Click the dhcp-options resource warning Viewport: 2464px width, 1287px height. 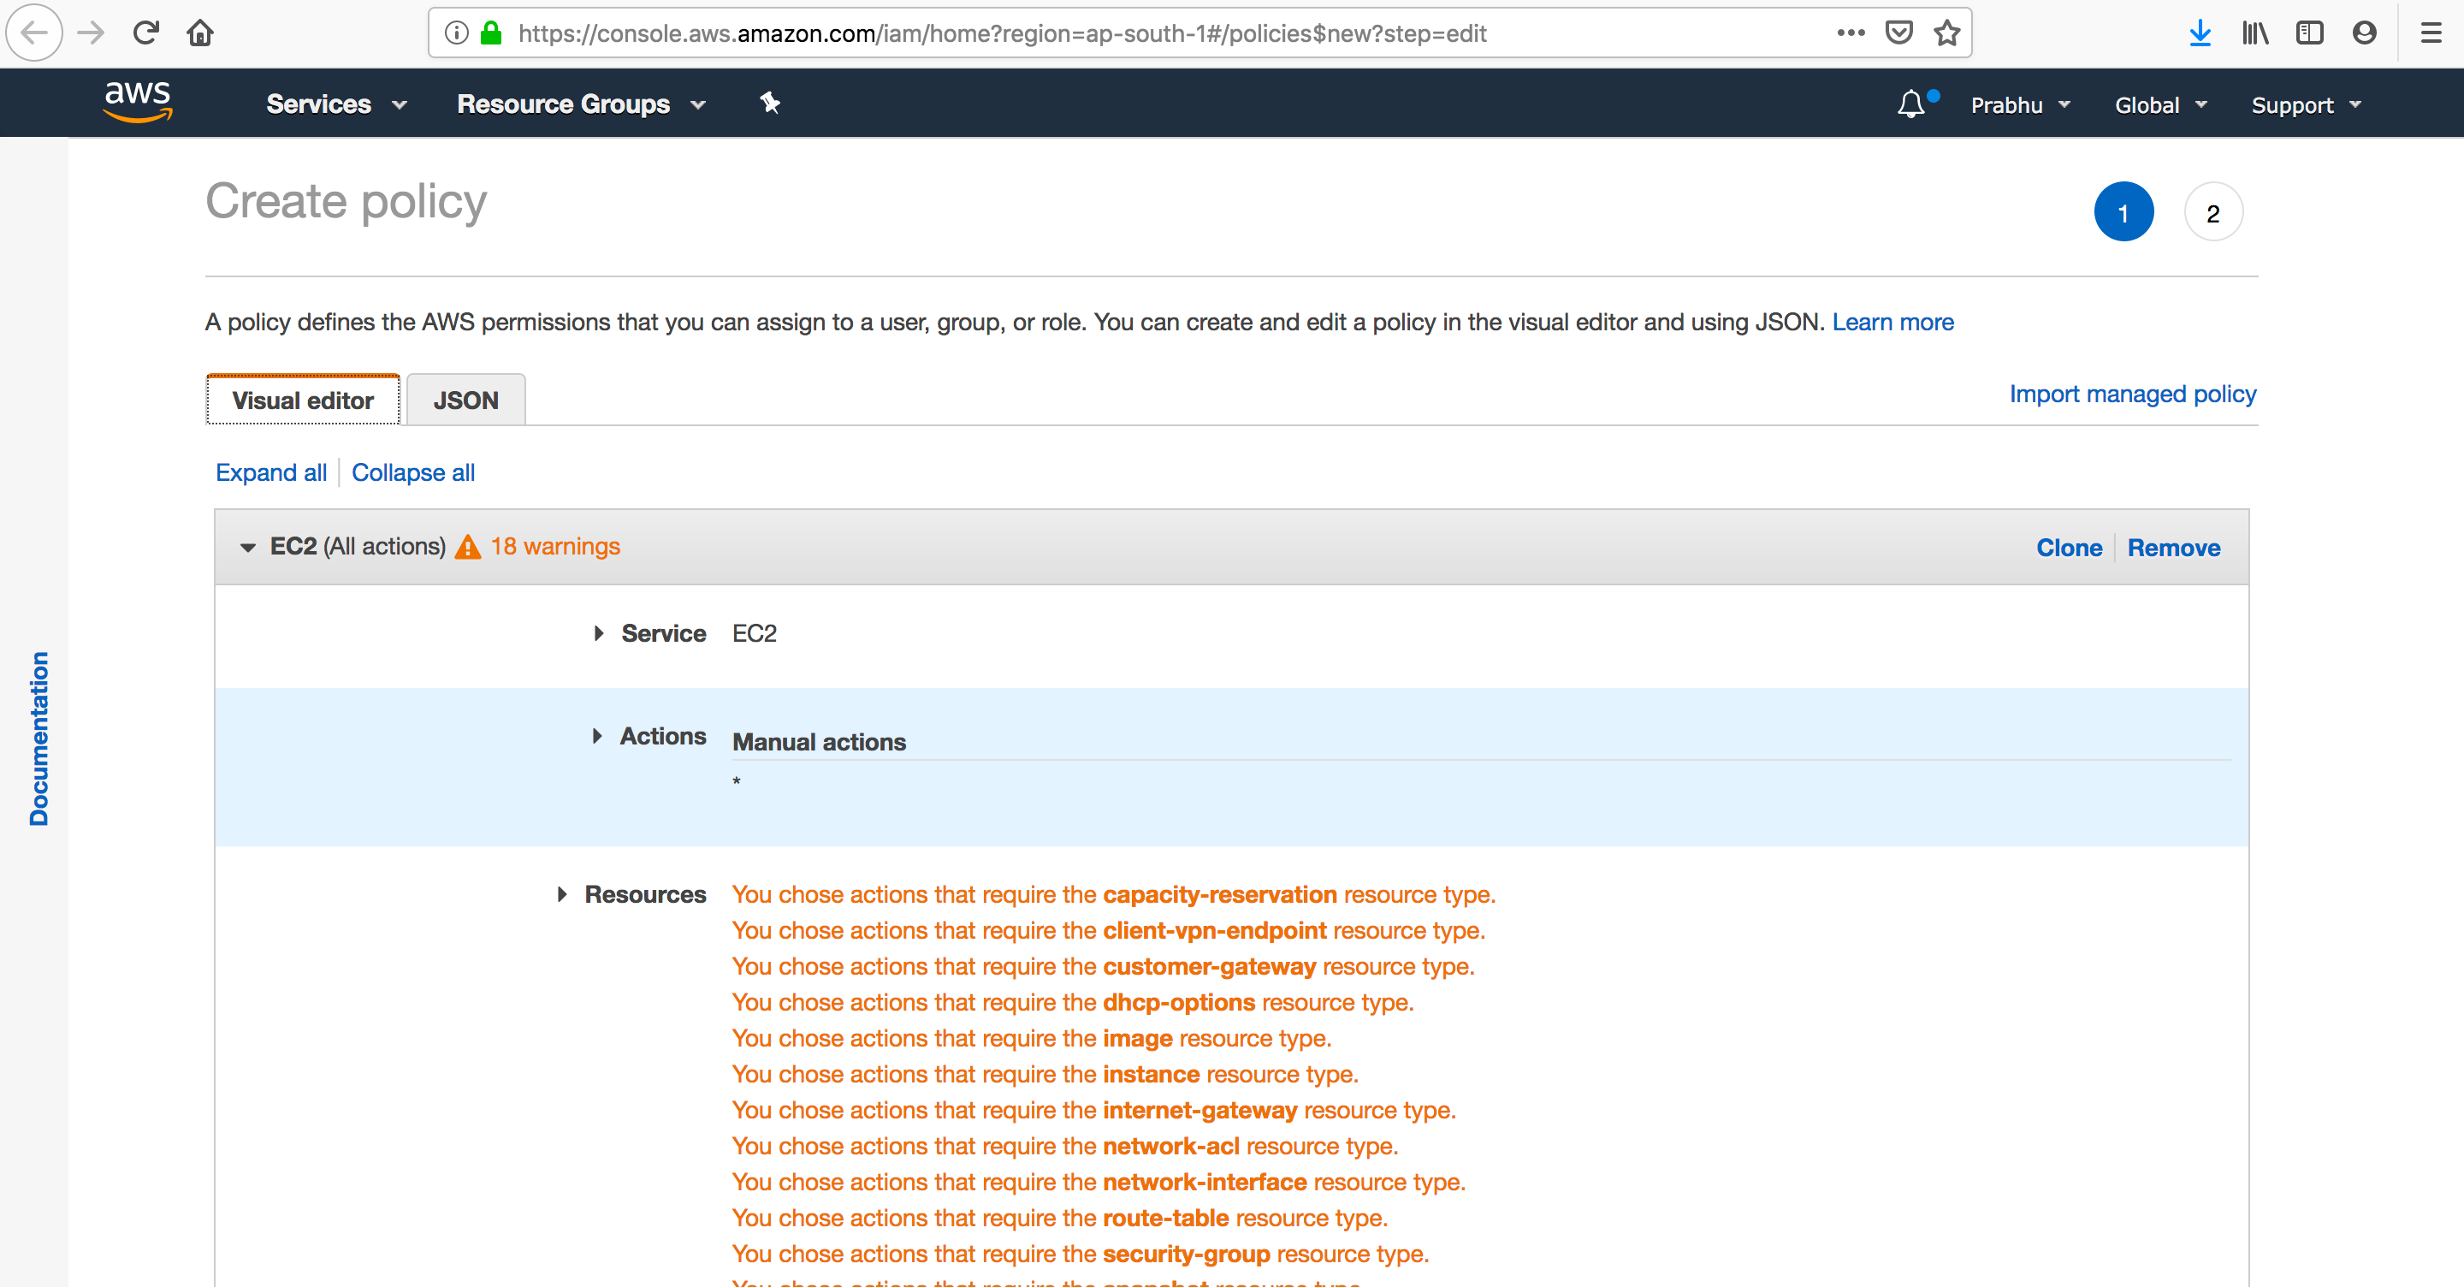point(1072,1002)
